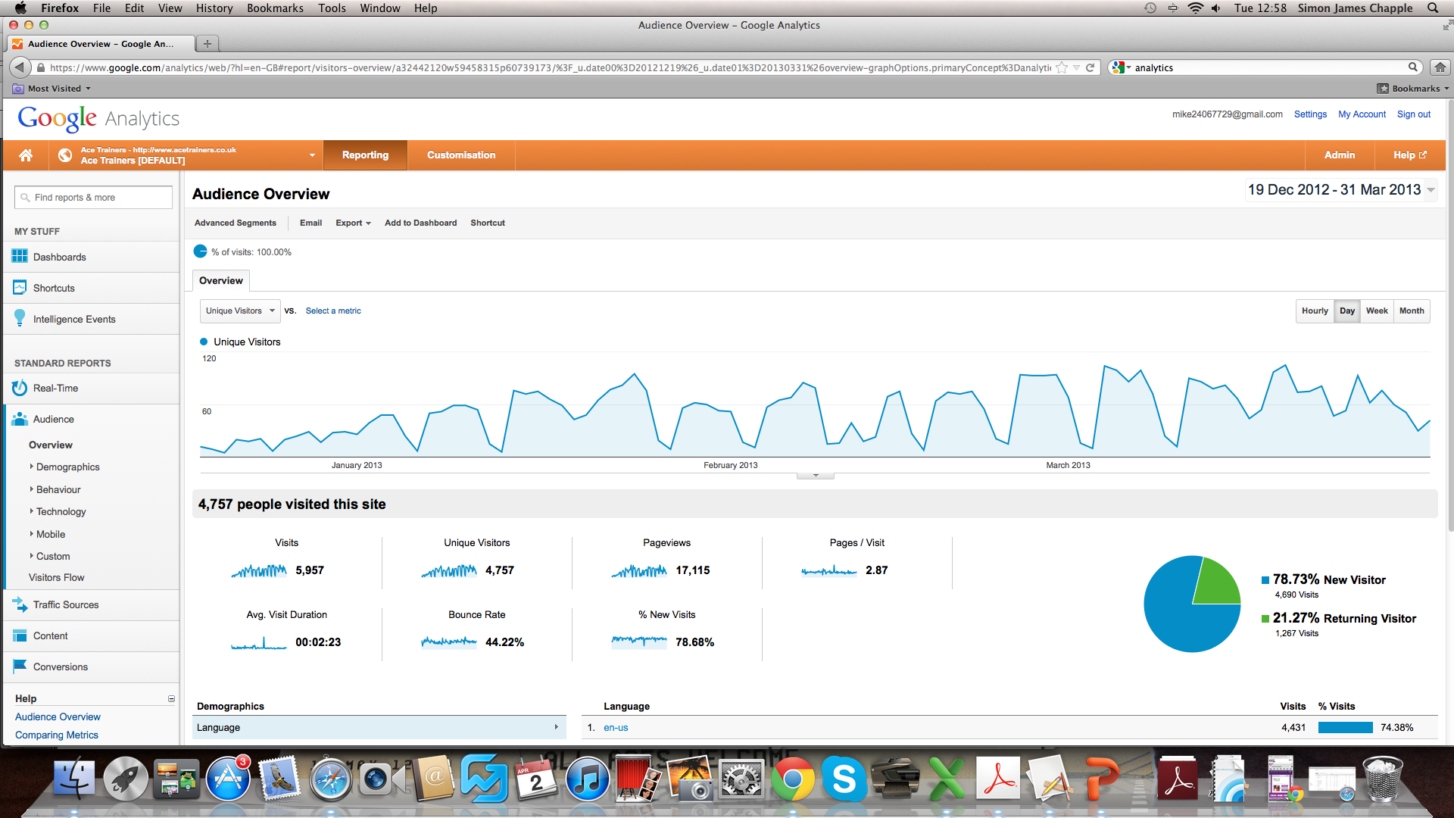The image size is (1454, 818).
Task: Click the Shortcuts sidebar icon
Action: [20, 288]
